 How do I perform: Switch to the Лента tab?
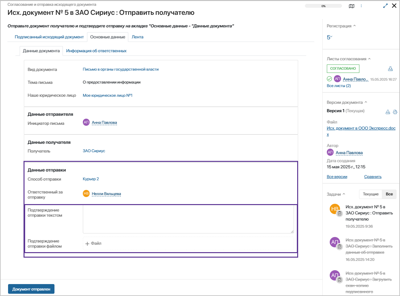(137, 37)
